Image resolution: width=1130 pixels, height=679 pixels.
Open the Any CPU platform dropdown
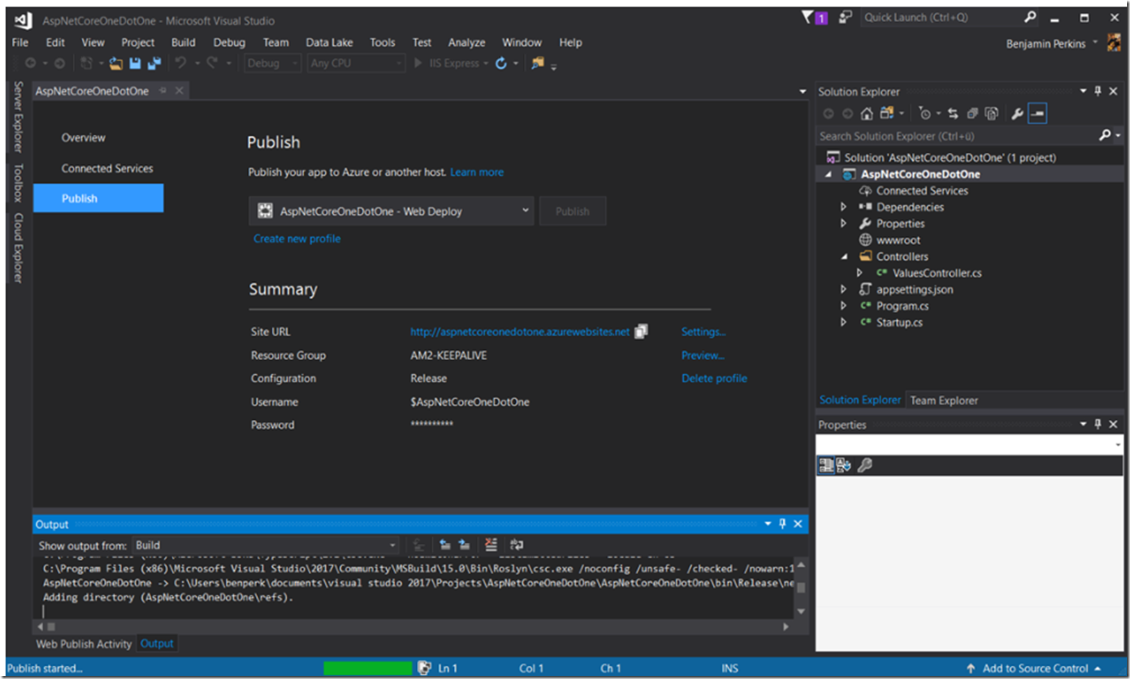pyautogui.click(x=356, y=63)
